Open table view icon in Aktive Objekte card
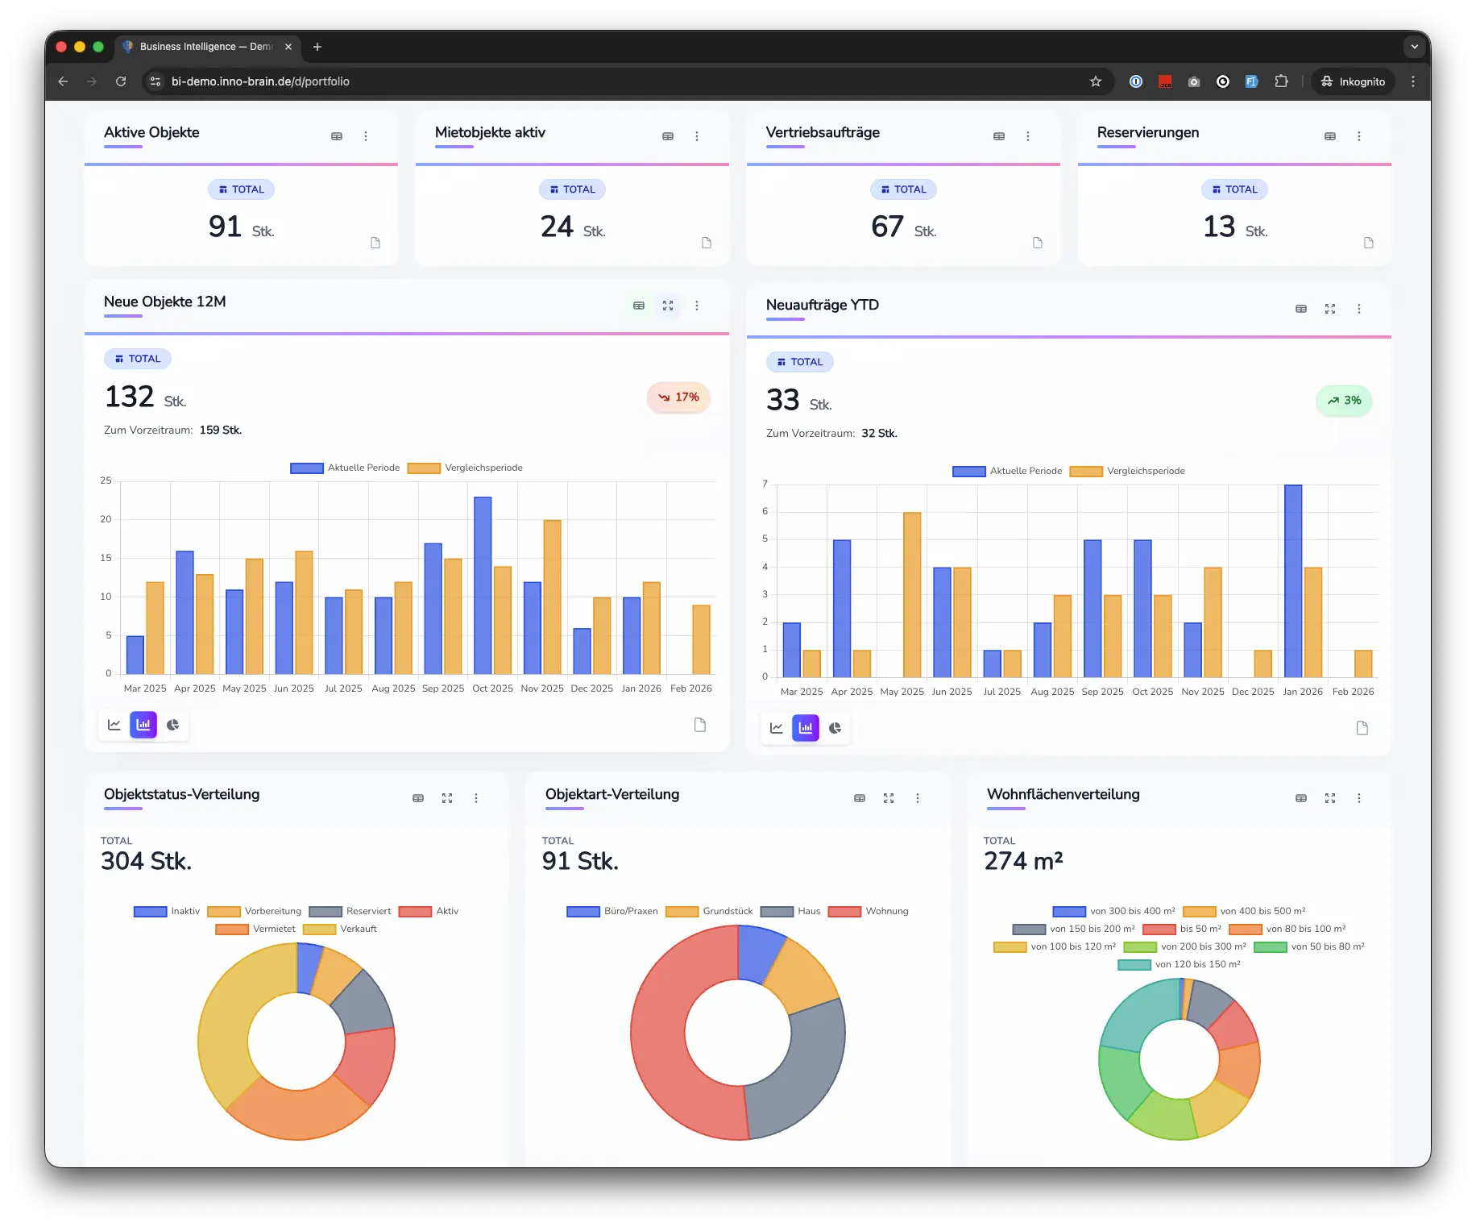The width and height of the screenshot is (1476, 1227). [x=337, y=136]
